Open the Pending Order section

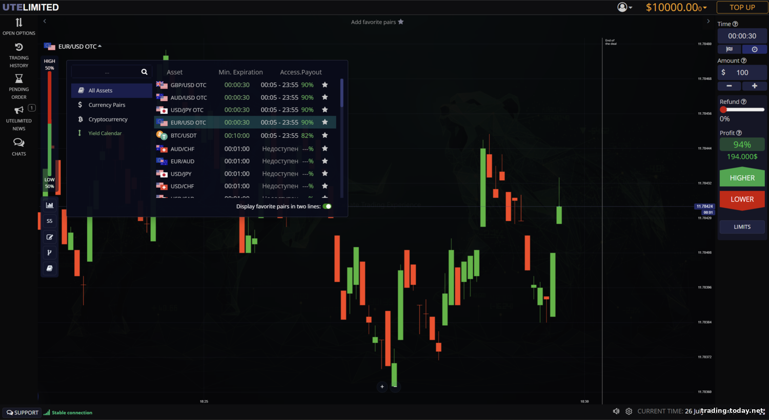[x=19, y=86]
